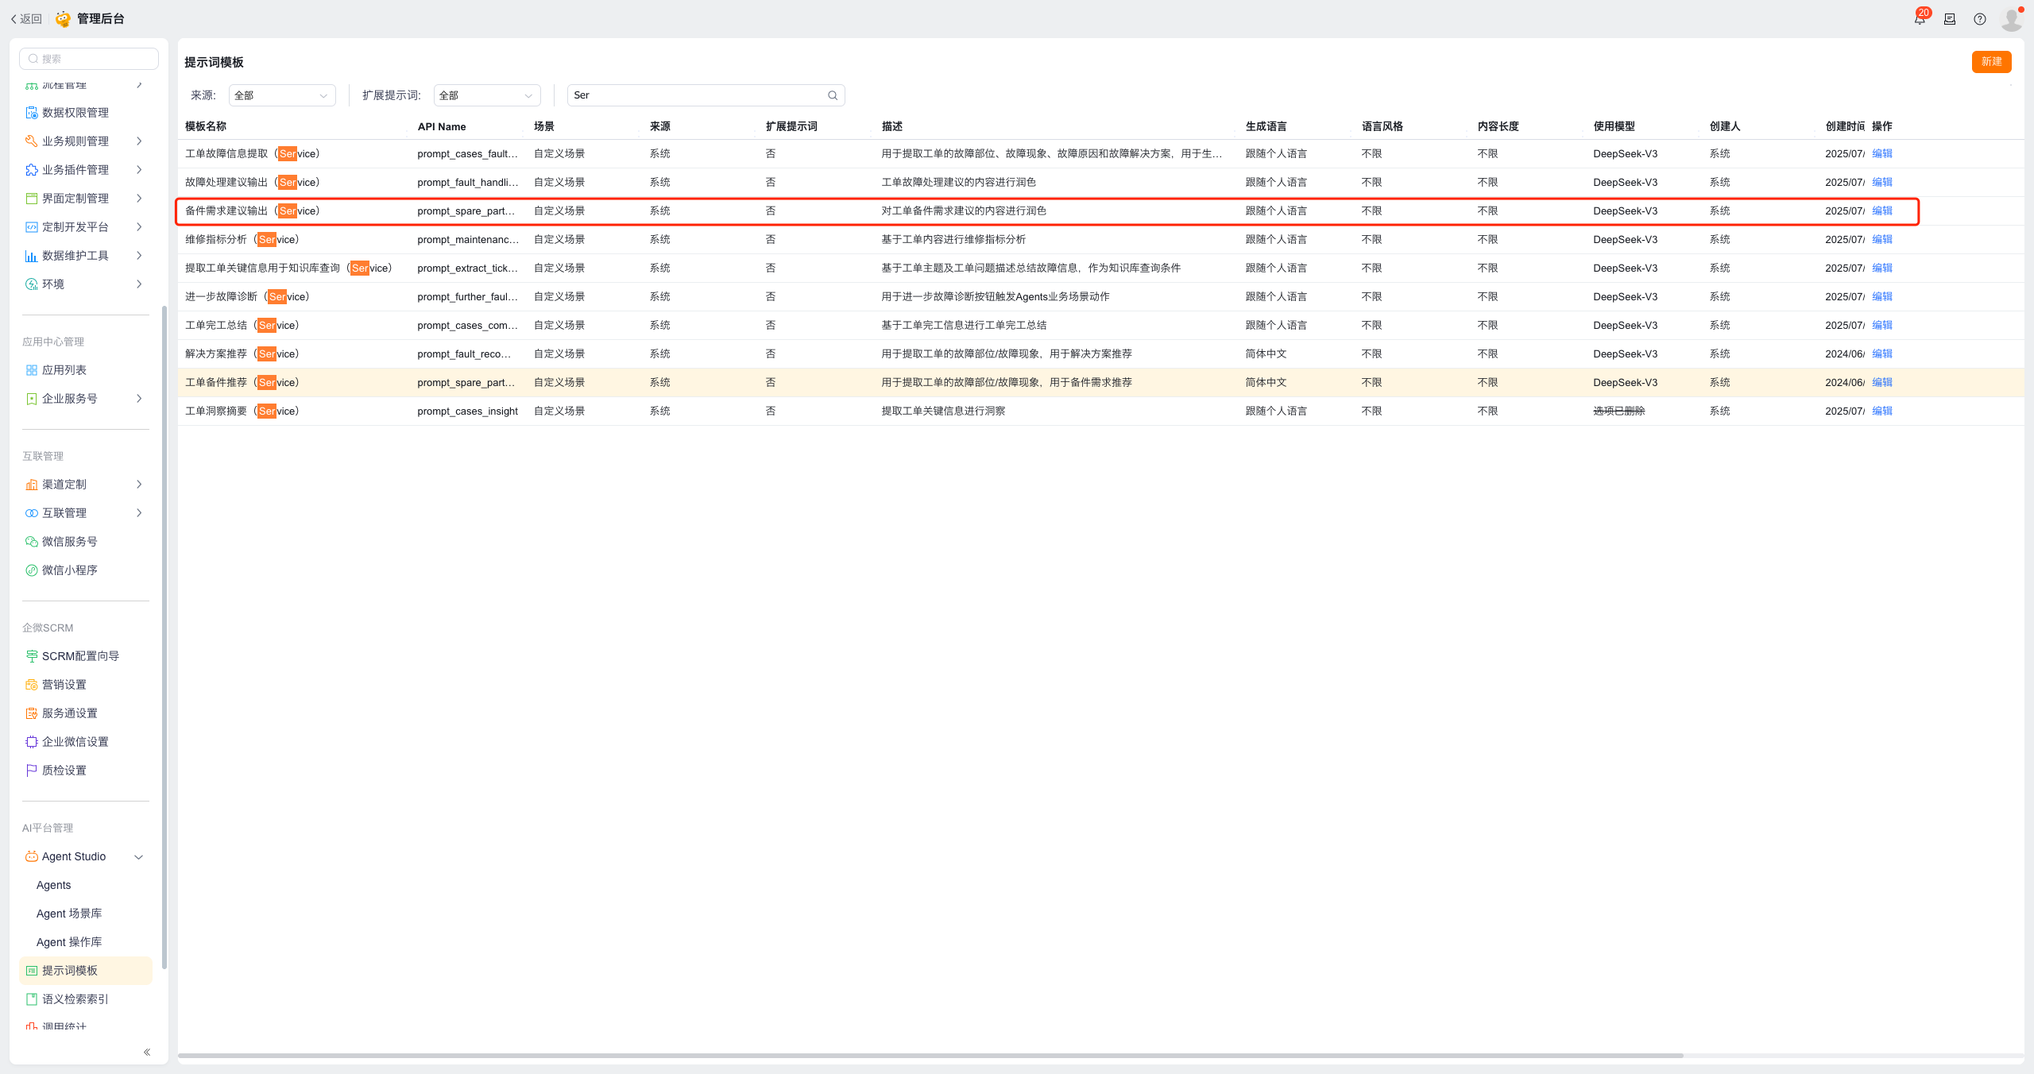
Task: Expand the 企业服务号 submenu
Action: (x=139, y=398)
